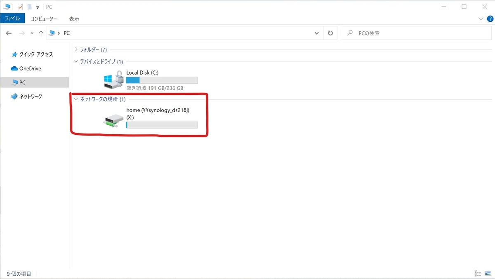Click the PC address bar path
Image resolution: width=495 pixels, height=279 pixels.
click(66, 33)
